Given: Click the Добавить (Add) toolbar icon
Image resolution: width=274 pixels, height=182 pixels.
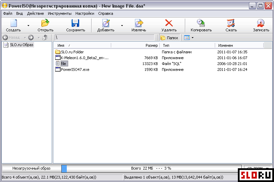Looking at the screenshot, I should point(106,23).
